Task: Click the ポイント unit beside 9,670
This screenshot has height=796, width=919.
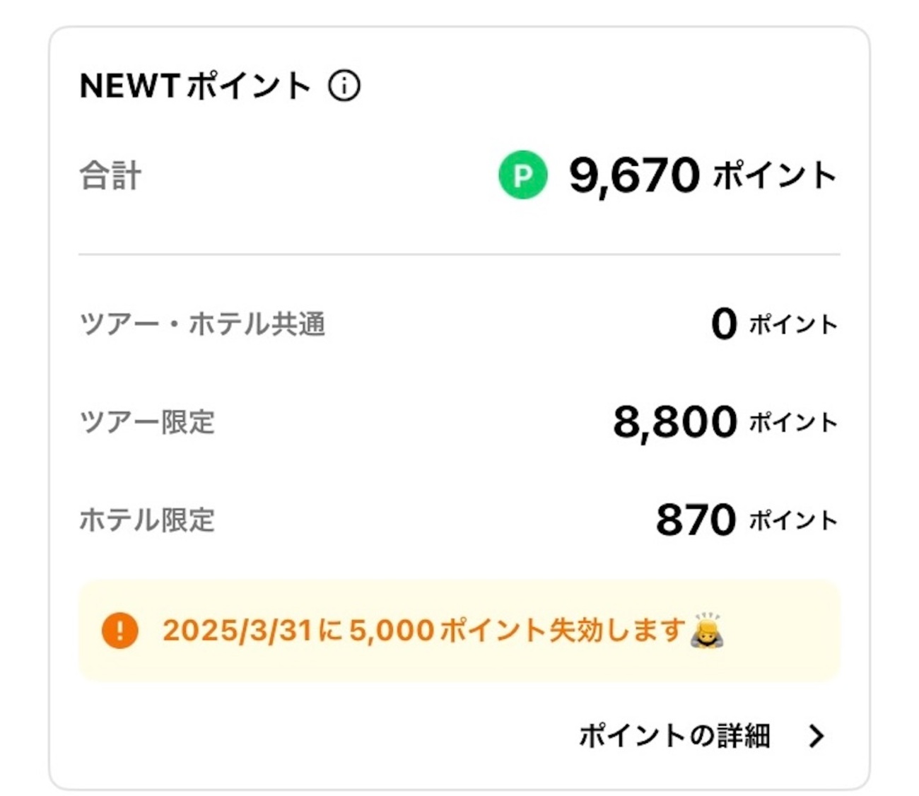Action: click(x=775, y=175)
